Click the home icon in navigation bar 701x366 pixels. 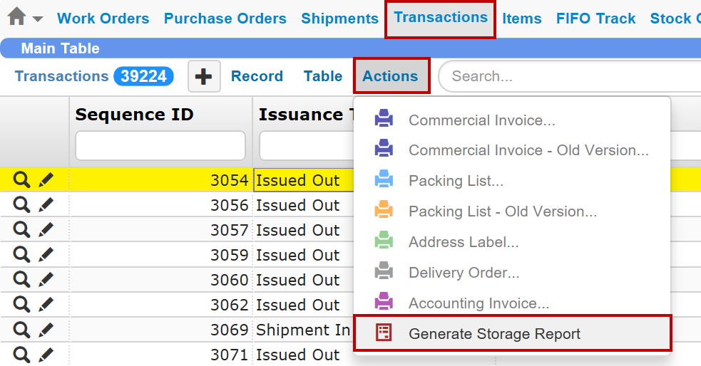[x=16, y=17]
